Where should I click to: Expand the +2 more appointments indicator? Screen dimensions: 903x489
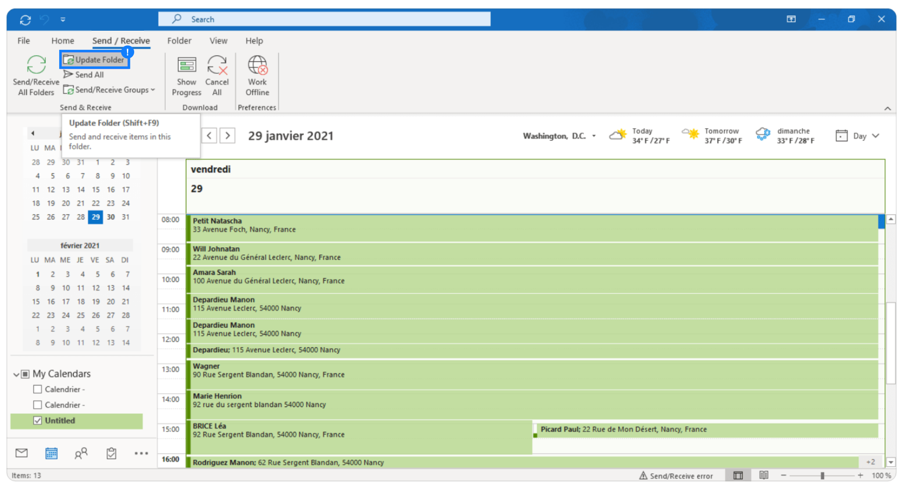point(871,462)
